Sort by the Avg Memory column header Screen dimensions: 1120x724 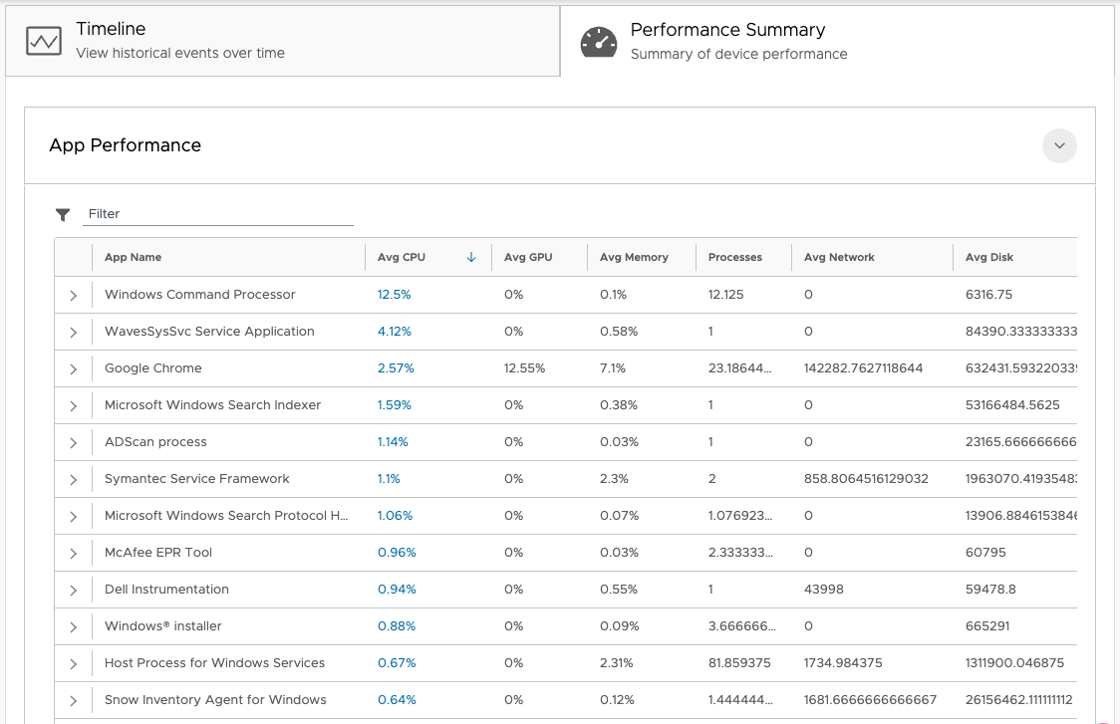click(x=634, y=257)
